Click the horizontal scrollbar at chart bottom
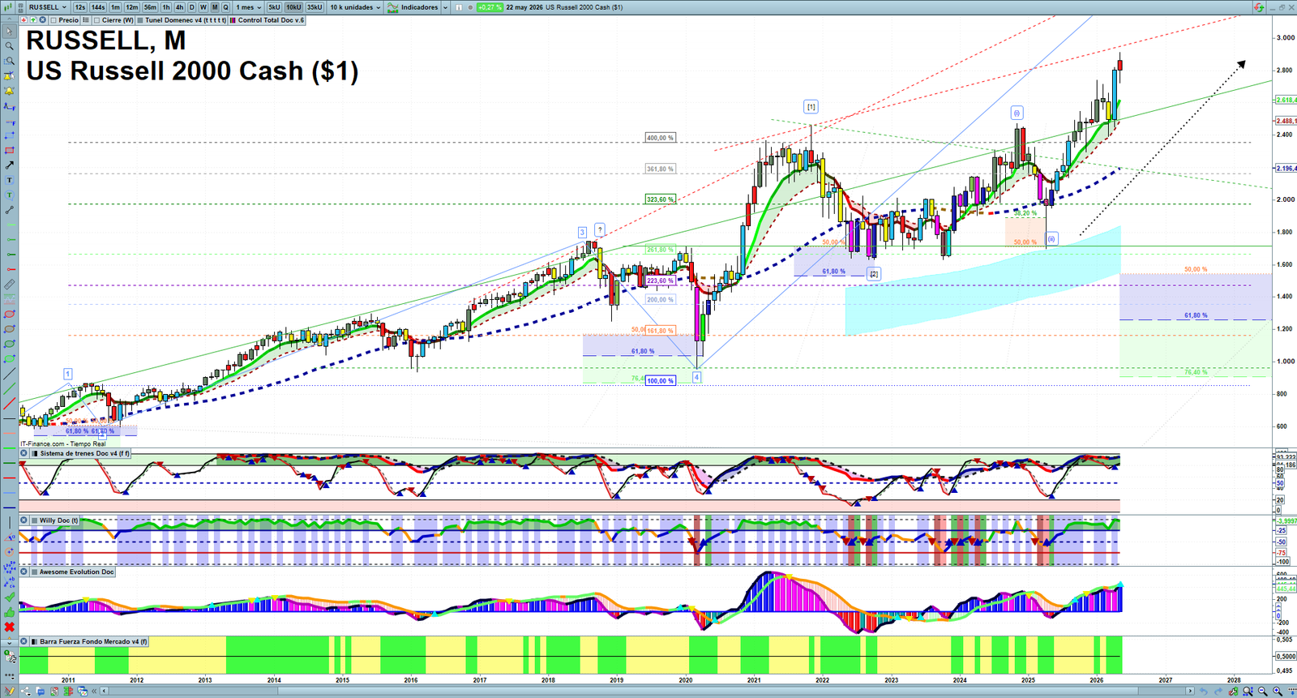1297x698 pixels. 648,692
